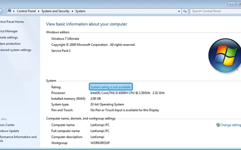Click the Copyright 2009 Microsoft Corporation line
The image size is (241, 150).
coord(93,45)
